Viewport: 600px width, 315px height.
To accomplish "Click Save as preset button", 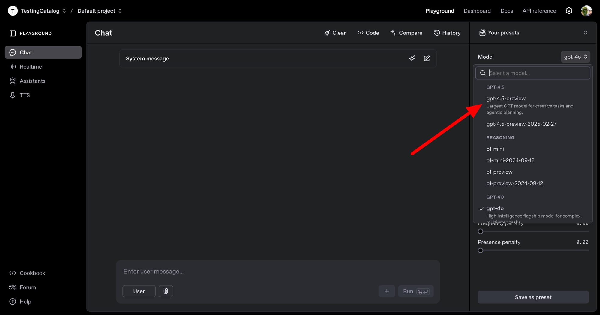I will pos(533,297).
